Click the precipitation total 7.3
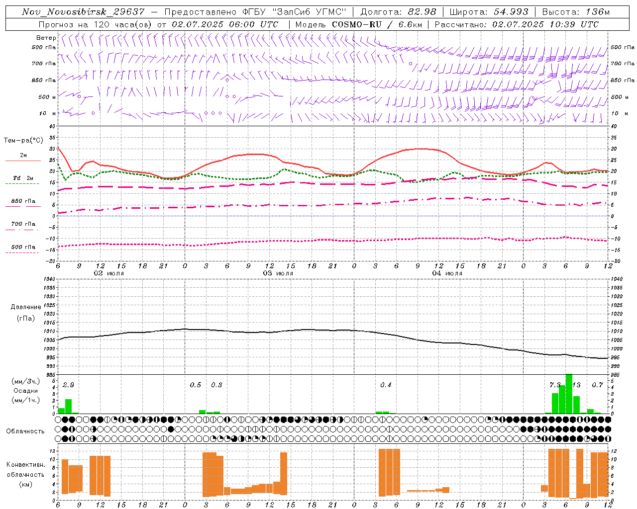 [x=555, y=385]
